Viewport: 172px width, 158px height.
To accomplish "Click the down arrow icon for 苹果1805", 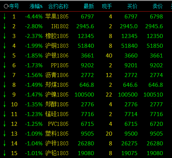I will point(4,17).
